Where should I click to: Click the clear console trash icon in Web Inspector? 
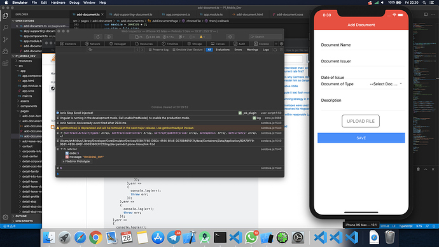(x=281, y=50)
